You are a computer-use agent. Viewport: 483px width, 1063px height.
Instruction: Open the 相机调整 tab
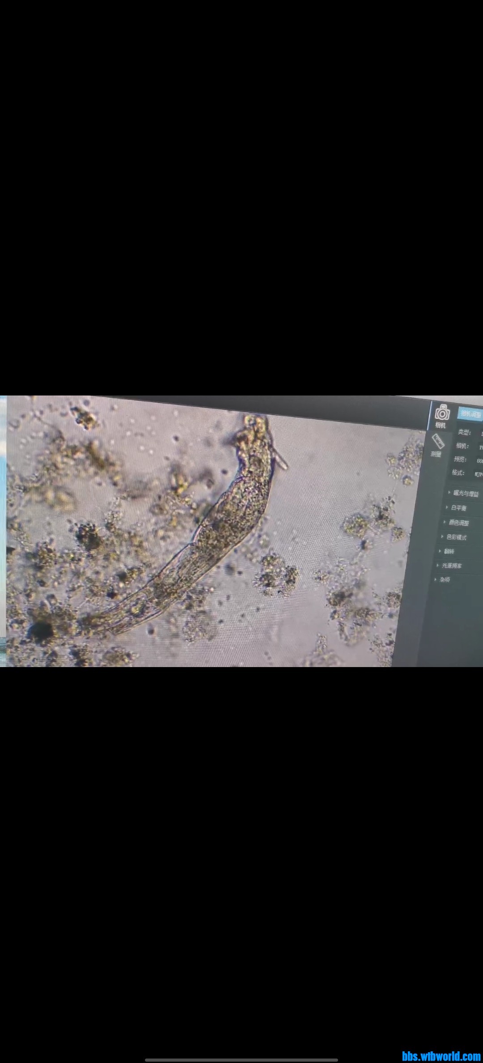coord(471,414)
